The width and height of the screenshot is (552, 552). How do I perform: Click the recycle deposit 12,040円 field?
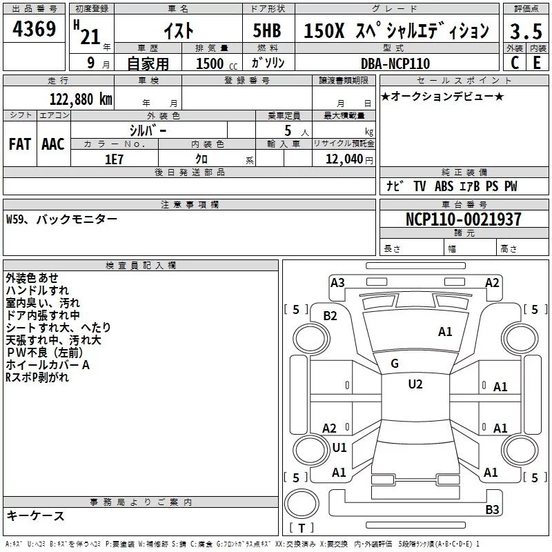tap(344, 159)
